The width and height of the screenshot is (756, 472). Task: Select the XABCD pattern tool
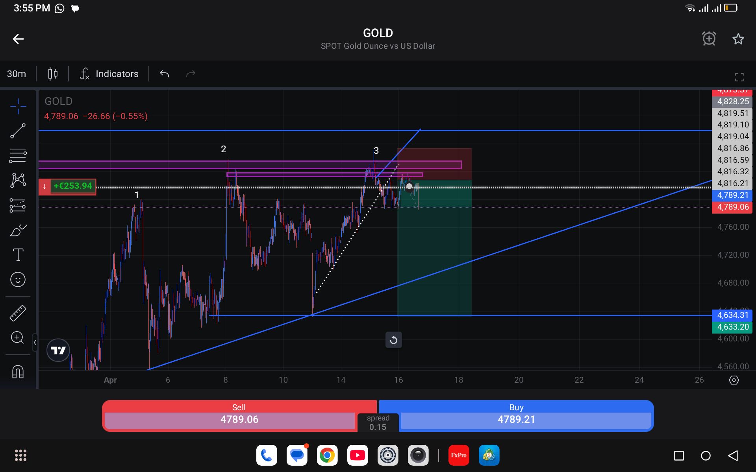tap(18, 181)
